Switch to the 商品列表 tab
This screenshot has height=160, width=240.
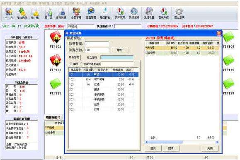tap(74, 57)
